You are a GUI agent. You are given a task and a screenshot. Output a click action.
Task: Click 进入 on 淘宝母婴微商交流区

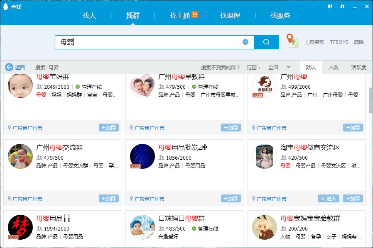(328, 198)
